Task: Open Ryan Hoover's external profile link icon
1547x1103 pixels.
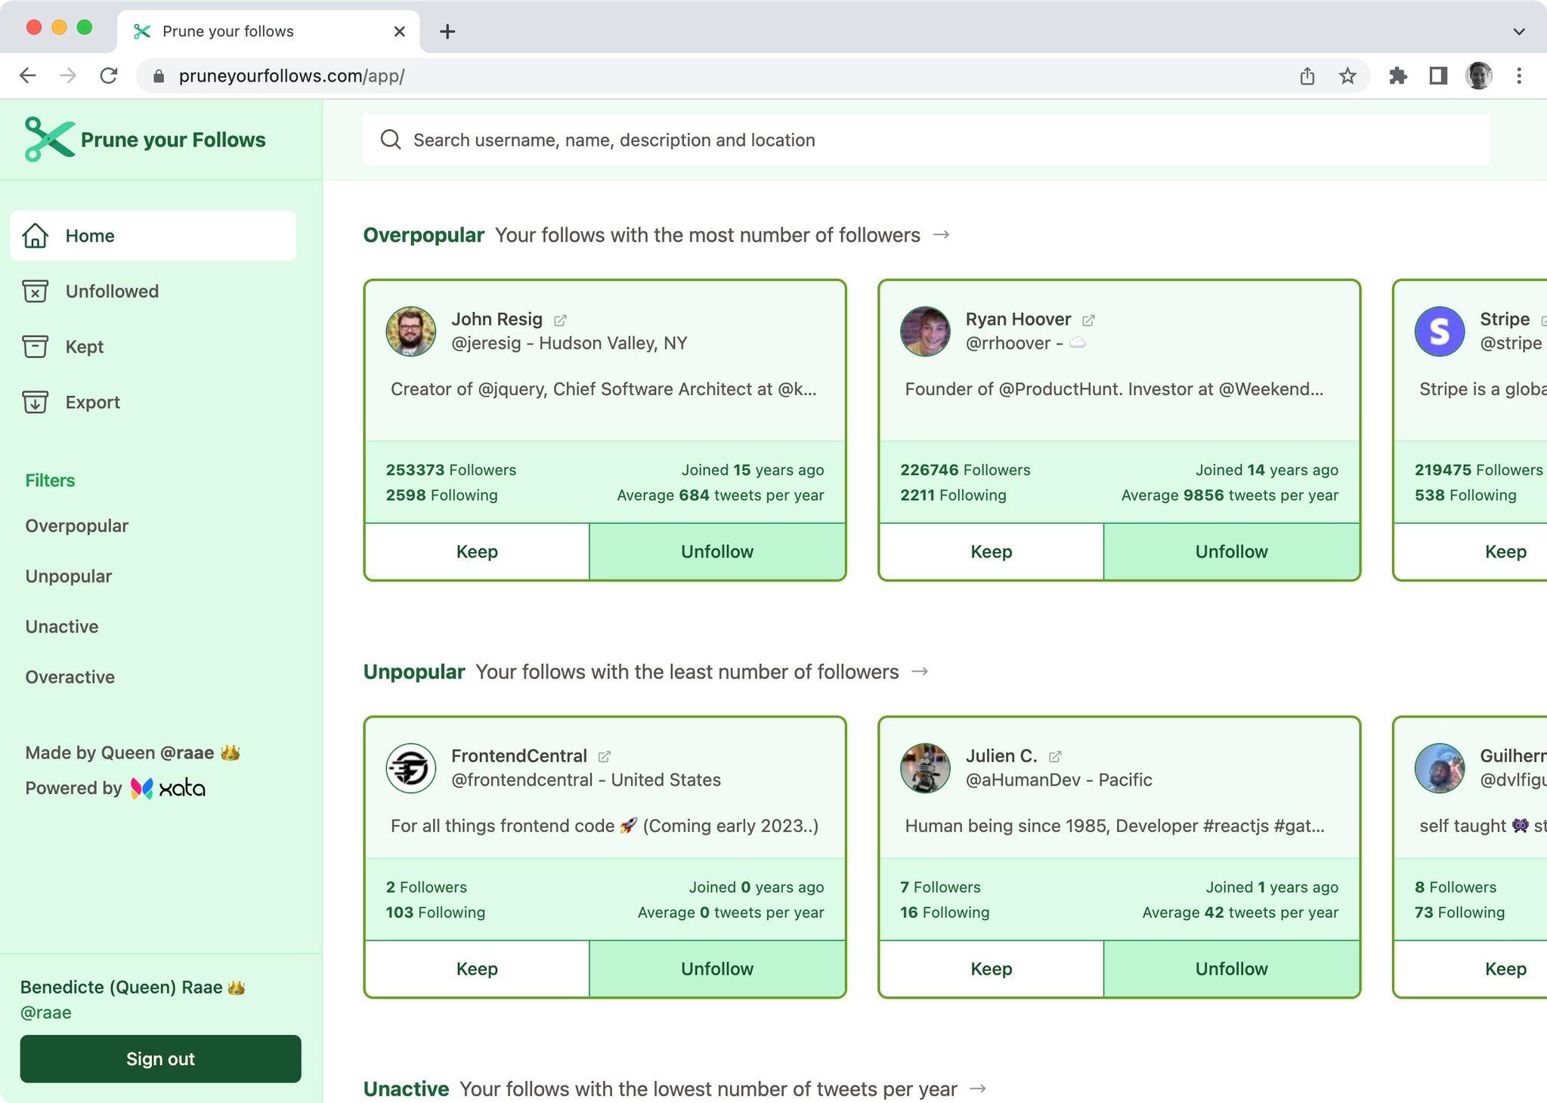Action: click(x=1088, y=320)
